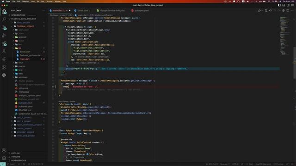The width and height of the screenshot is (296, 166).
Task: Open the Python icon in activity bar
Action: (4, 75)
